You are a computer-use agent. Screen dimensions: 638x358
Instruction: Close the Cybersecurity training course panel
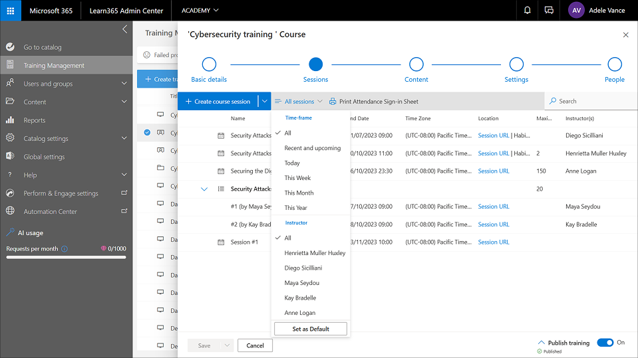pos(626,35)
